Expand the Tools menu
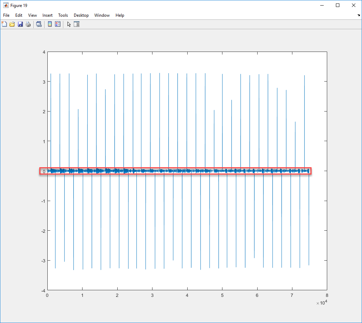The height and width of the screenshot is (323, 362). pyautogui.click(x=63, y=15)
